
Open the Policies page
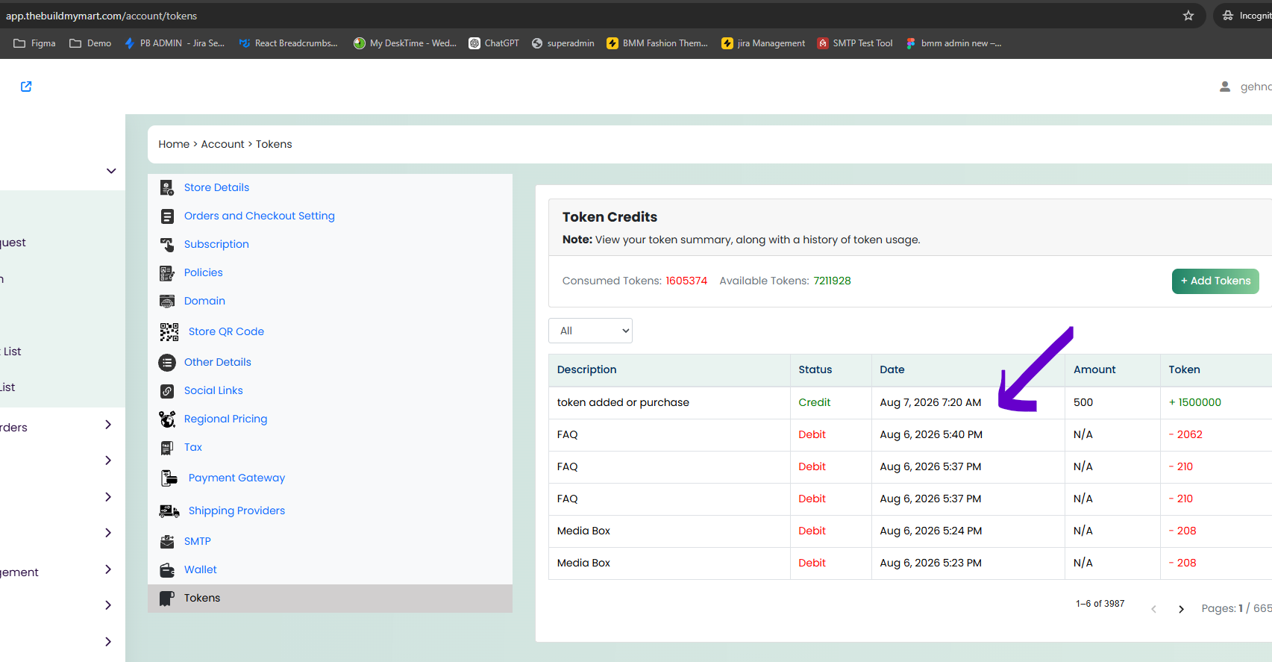[x=204, y=272]
